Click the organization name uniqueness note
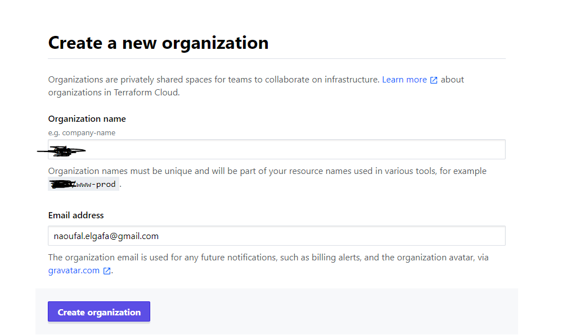 click(x=267, y=171)
